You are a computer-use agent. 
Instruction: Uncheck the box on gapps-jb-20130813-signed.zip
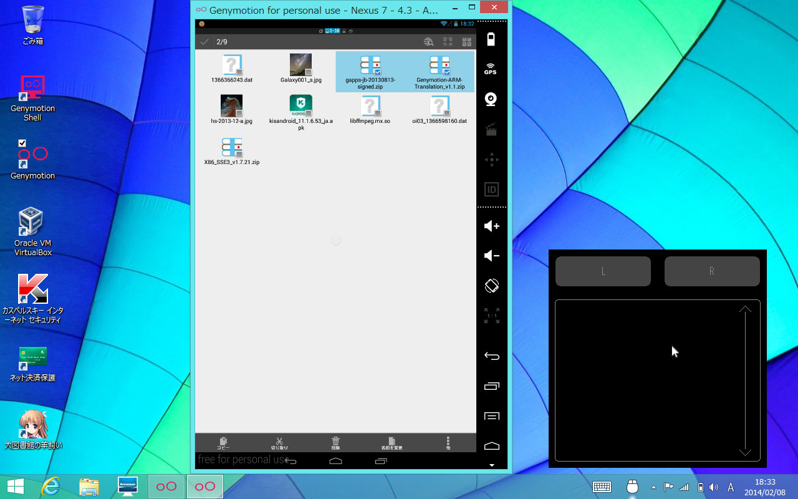377,72
